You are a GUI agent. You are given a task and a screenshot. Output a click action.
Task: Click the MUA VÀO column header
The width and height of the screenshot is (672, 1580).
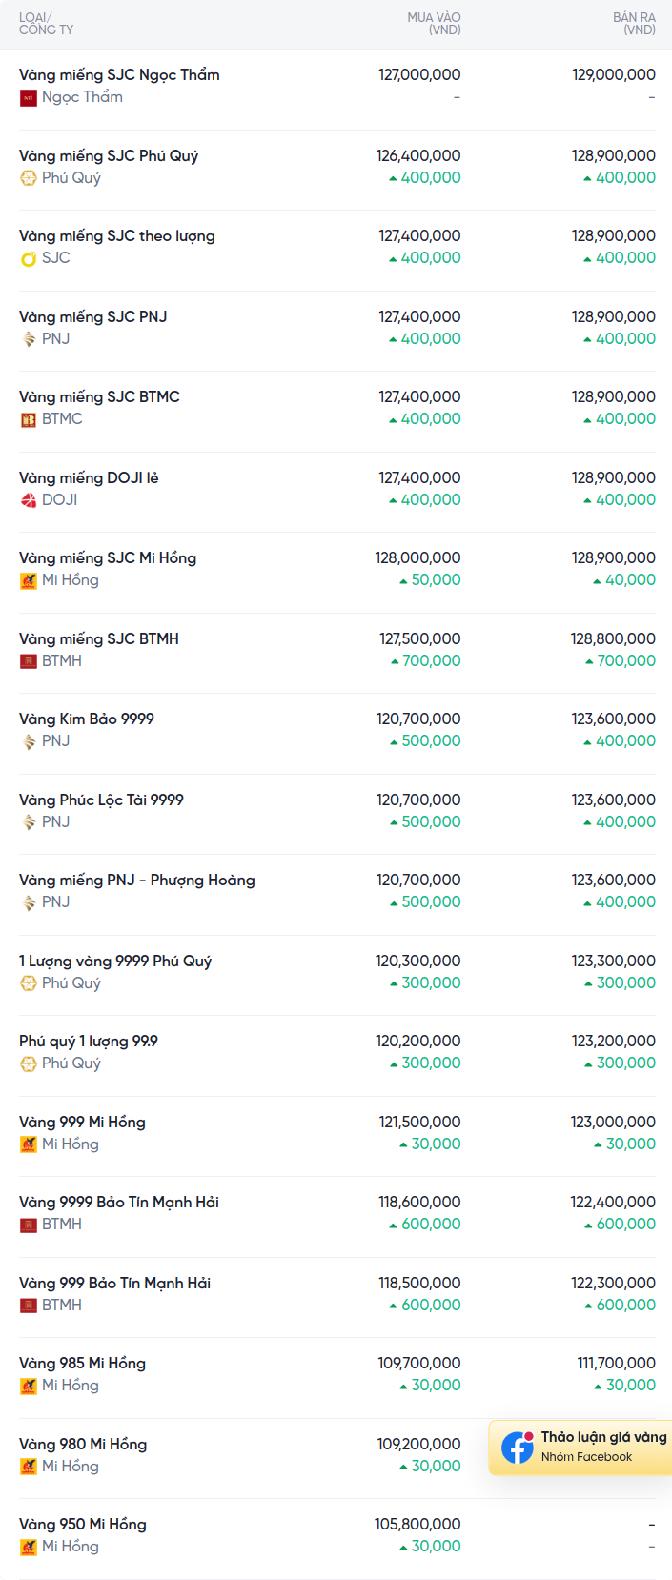click(x=434, y=24)
